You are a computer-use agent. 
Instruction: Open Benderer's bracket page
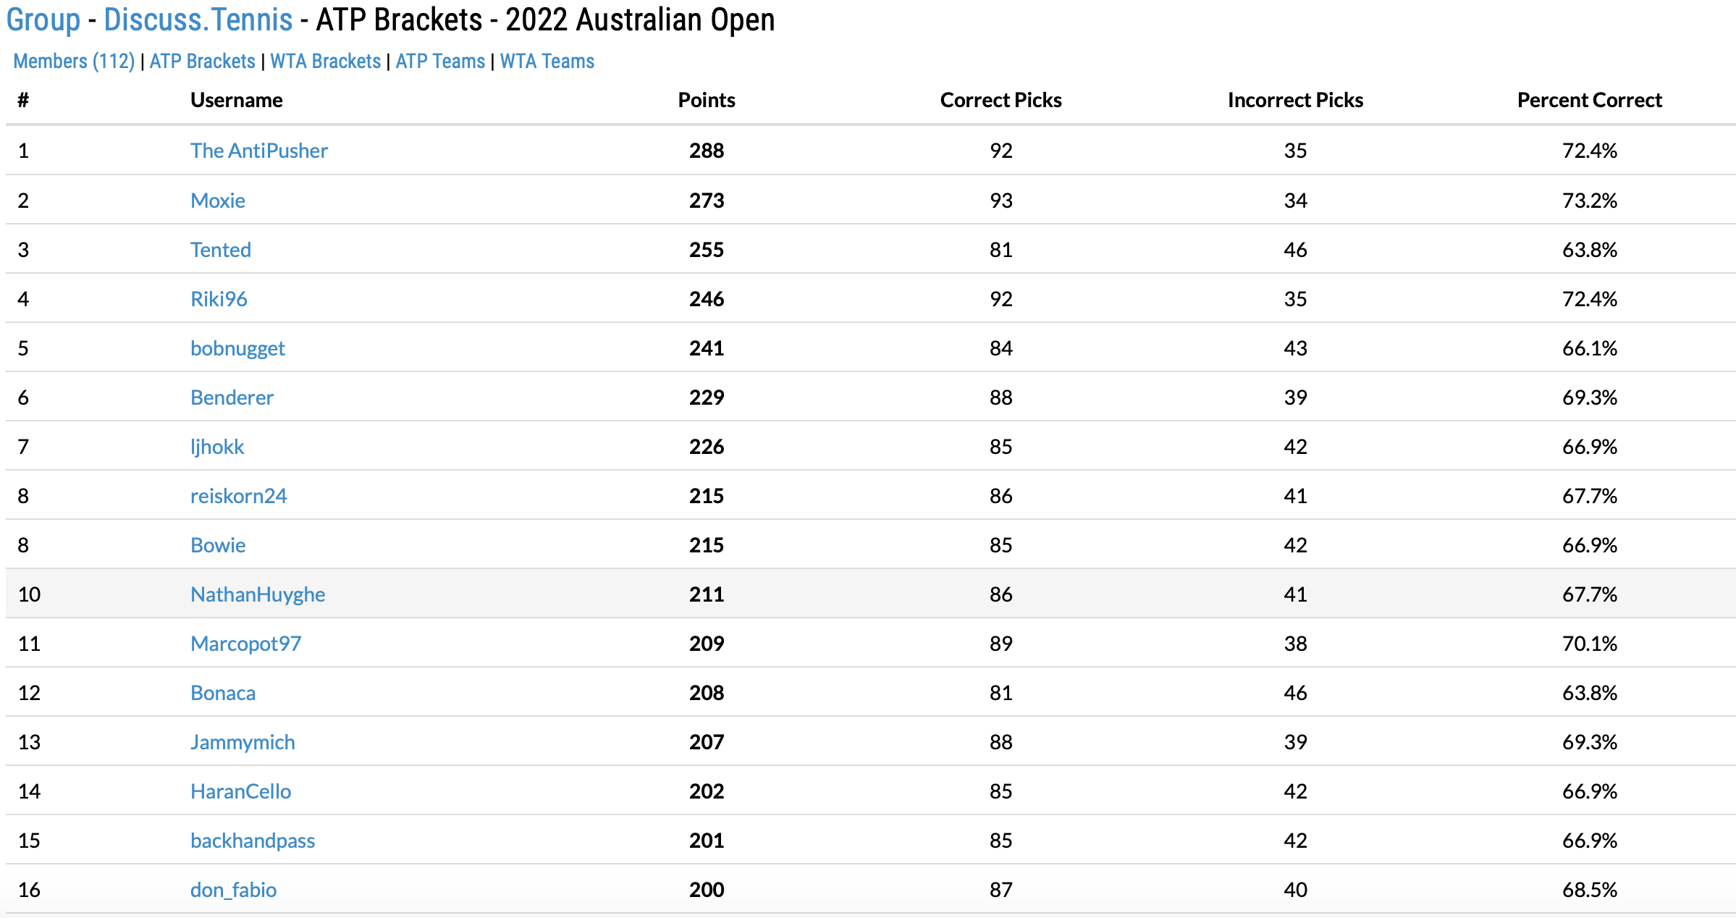[x=232, y=397]
